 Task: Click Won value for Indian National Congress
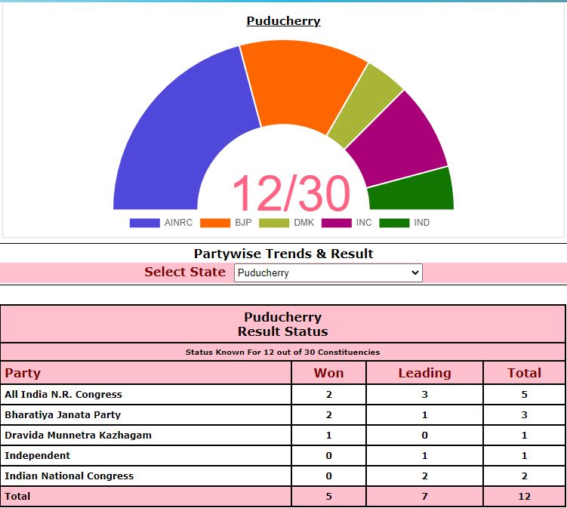(328, 476)
